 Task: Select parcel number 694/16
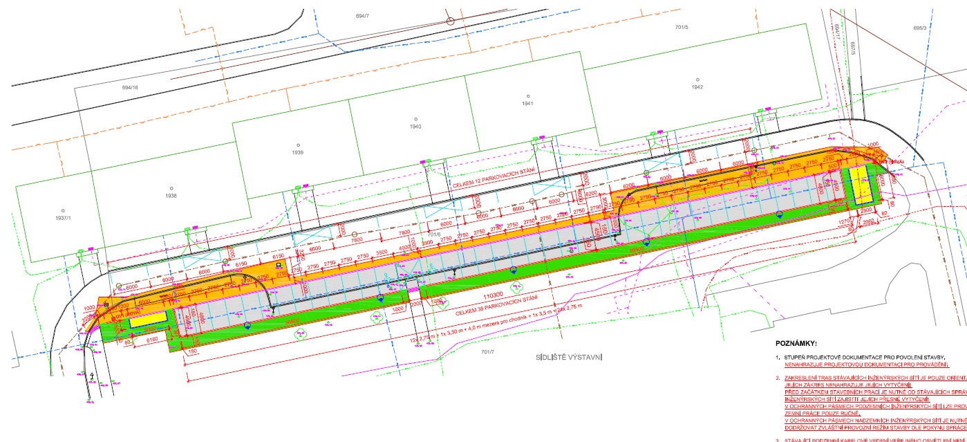pos(130,88)
